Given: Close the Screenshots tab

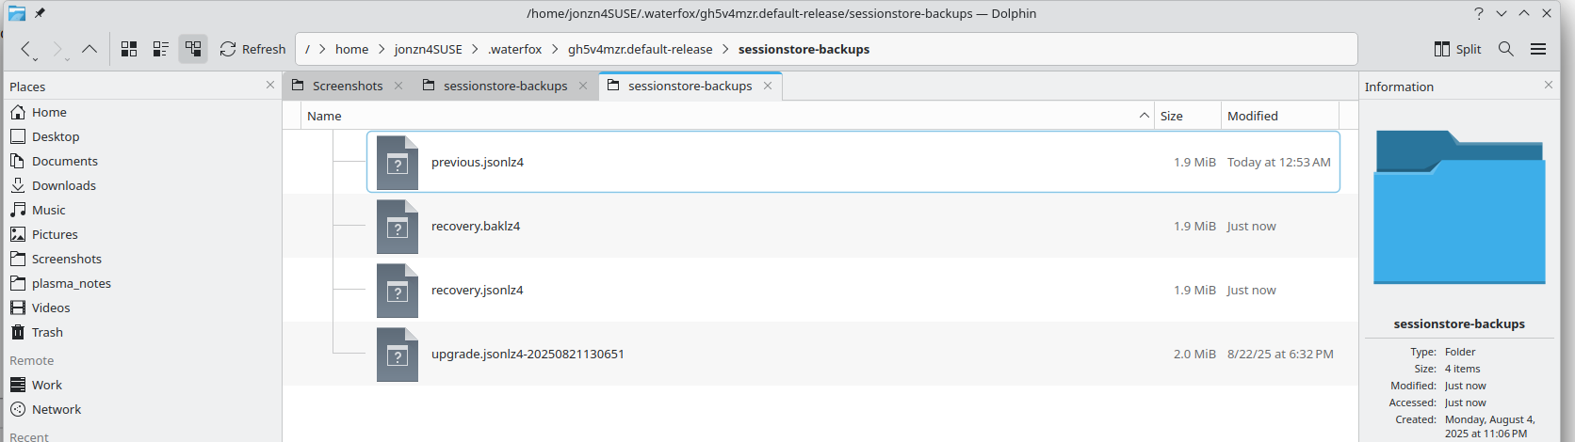Looking at the screenshot, I should 398,86.
